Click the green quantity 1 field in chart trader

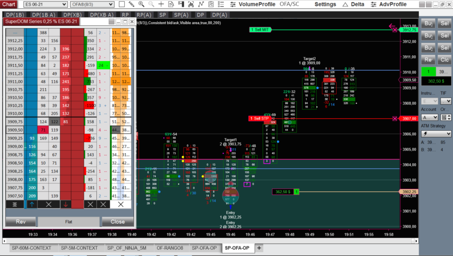(428, 71)
